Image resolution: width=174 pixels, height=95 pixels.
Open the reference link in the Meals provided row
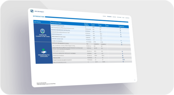tap(123, 57)
